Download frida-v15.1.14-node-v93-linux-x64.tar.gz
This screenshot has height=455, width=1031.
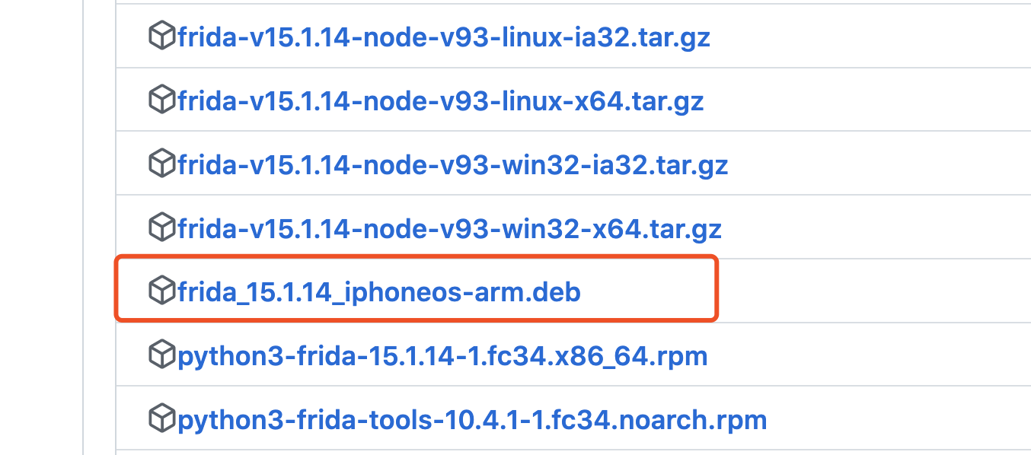point(440,100)
